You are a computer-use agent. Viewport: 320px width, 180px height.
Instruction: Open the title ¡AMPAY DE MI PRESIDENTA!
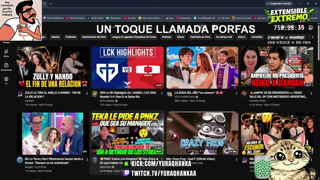coord(278,95)
